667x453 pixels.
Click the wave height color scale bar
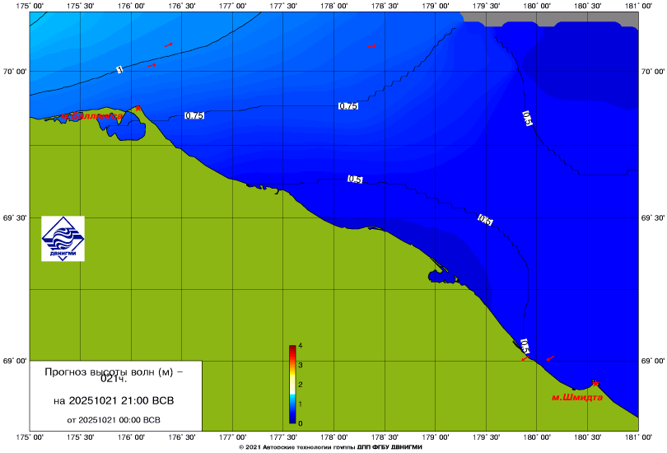292,385
